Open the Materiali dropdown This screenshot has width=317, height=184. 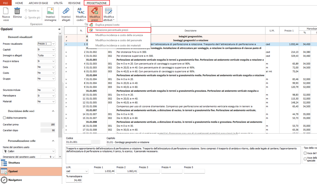53,101
